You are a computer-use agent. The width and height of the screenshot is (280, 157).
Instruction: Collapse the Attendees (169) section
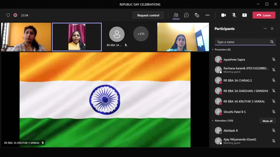click(x=213, y=121)
